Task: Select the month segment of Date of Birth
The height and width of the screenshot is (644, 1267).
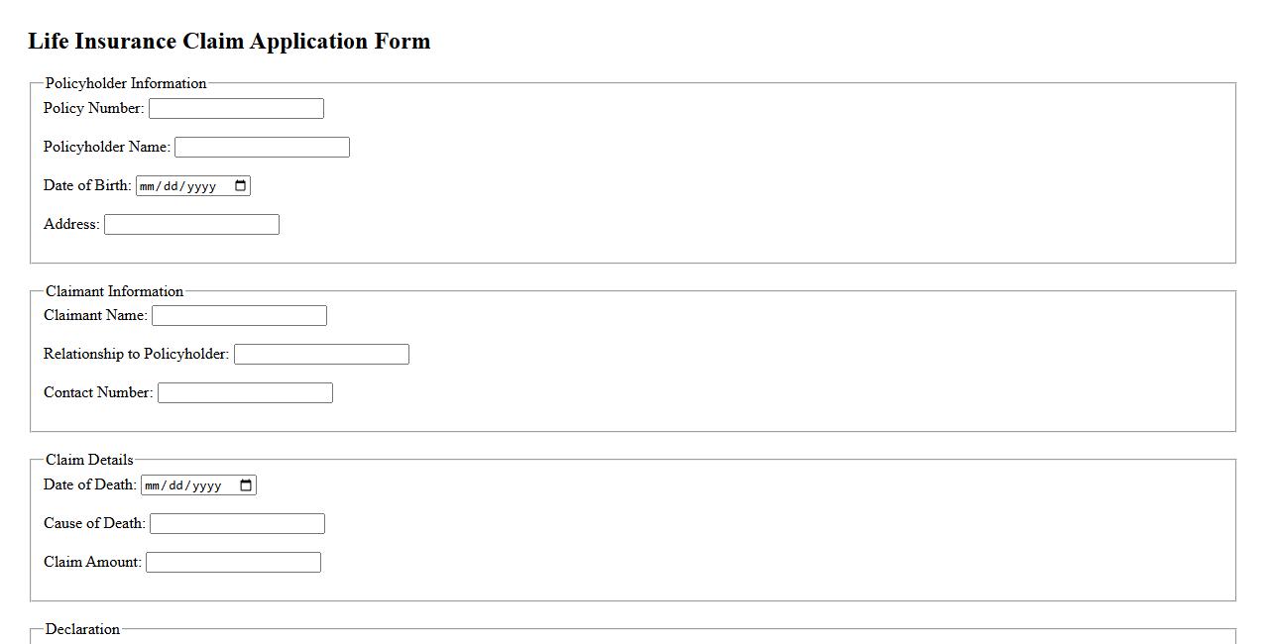Action: (x=148, y=186)
